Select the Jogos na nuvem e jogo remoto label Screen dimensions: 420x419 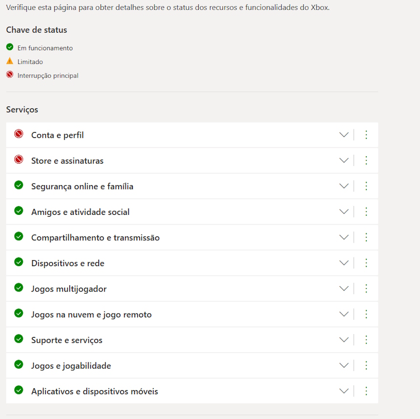(x=91, y=315)
